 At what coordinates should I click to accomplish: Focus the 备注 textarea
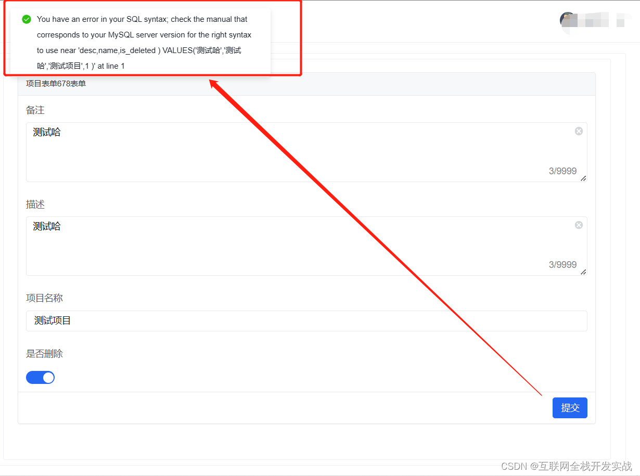point(306,152)
